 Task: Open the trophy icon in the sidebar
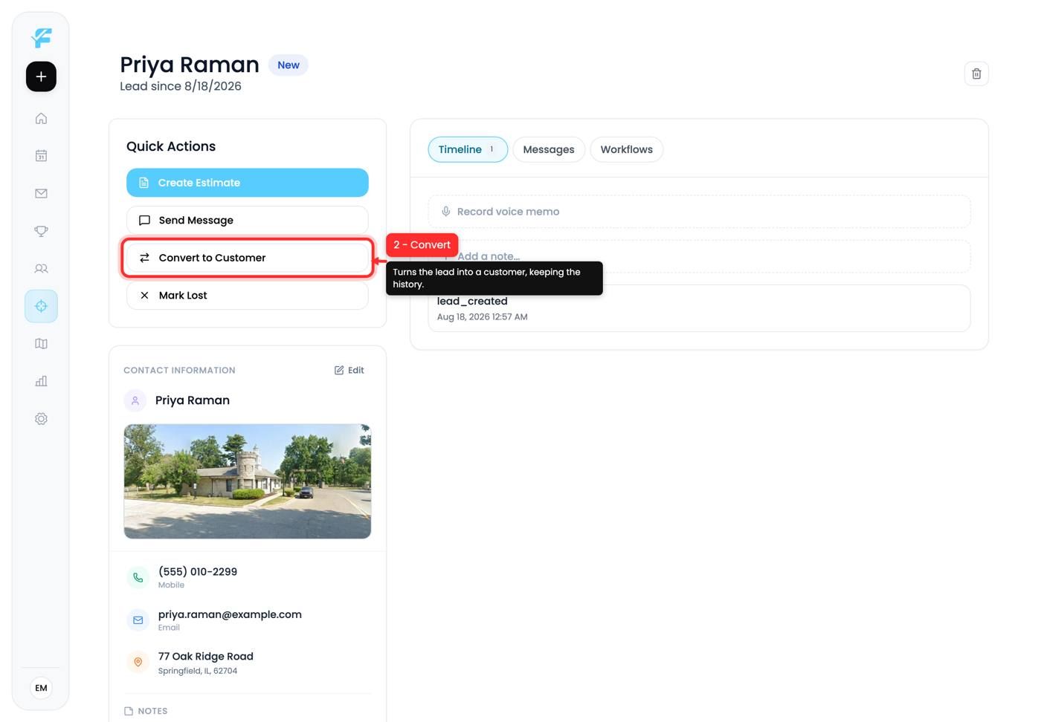pos(41,231)
